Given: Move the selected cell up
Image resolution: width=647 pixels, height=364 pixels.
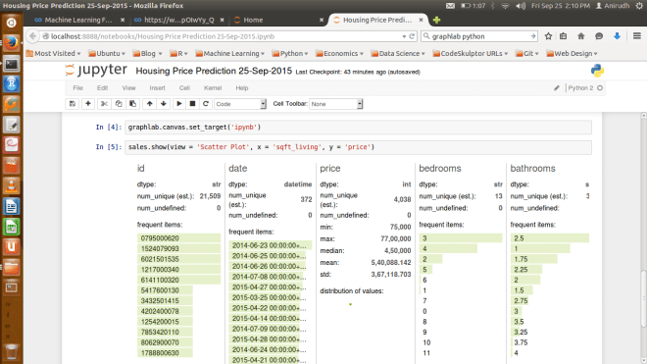Looking at the screenshot, I should tap(150, 104).
